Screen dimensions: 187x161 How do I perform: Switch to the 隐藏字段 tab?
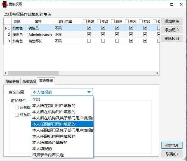click(x=12, y=81)
